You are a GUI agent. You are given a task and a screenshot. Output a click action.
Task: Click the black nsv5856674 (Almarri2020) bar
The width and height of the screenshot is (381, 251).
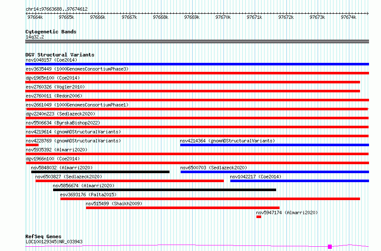(164, 190)
